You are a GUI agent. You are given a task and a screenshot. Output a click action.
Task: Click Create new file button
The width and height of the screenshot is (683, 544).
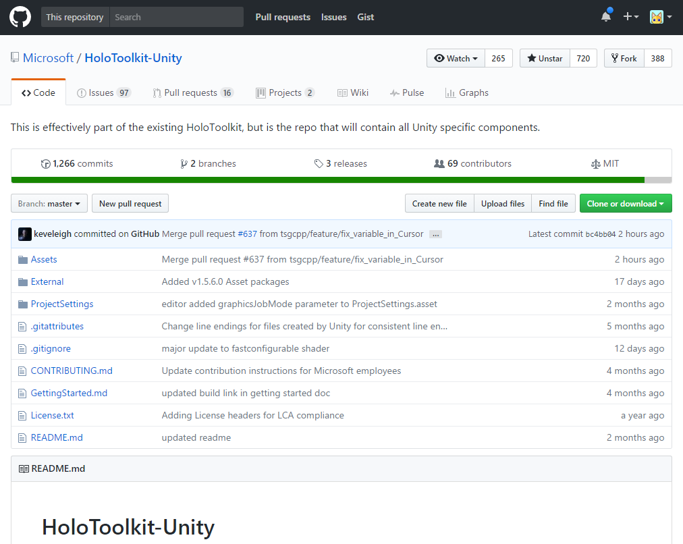[439, 203]
